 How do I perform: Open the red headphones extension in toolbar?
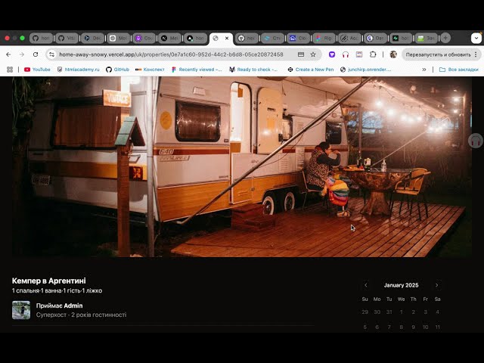(346, 54)
